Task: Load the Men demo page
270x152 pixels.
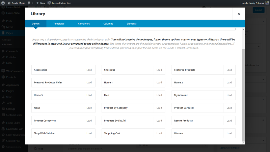Action: [x=159, y=95]
